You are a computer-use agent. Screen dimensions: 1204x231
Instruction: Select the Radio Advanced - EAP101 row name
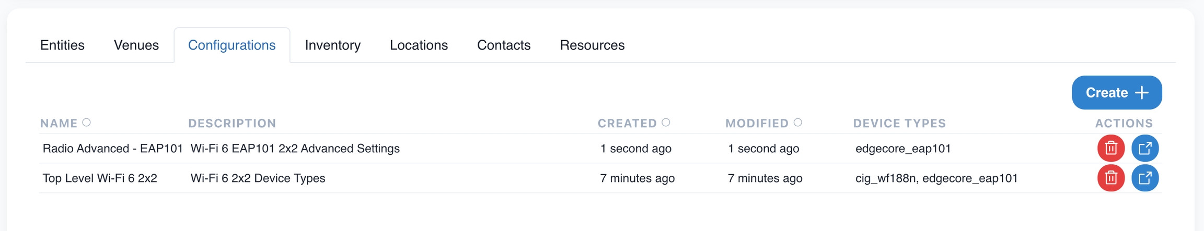pyautogui.click(x=112, y=149)
